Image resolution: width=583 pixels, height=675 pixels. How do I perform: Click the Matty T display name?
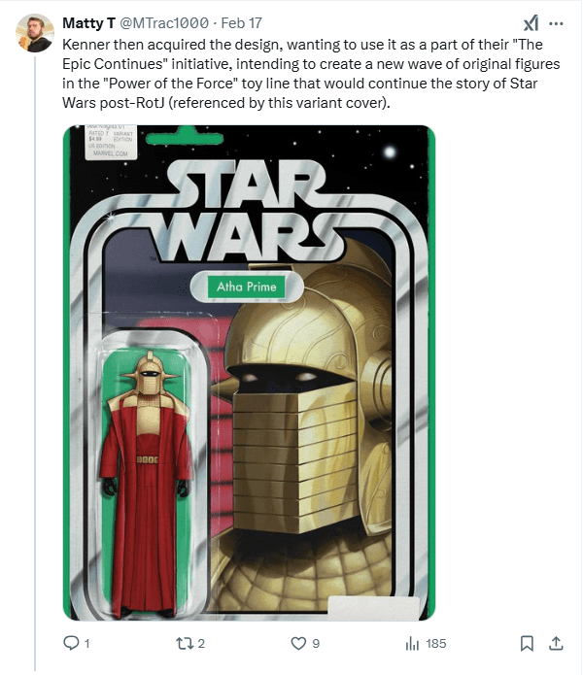point(88,22)
